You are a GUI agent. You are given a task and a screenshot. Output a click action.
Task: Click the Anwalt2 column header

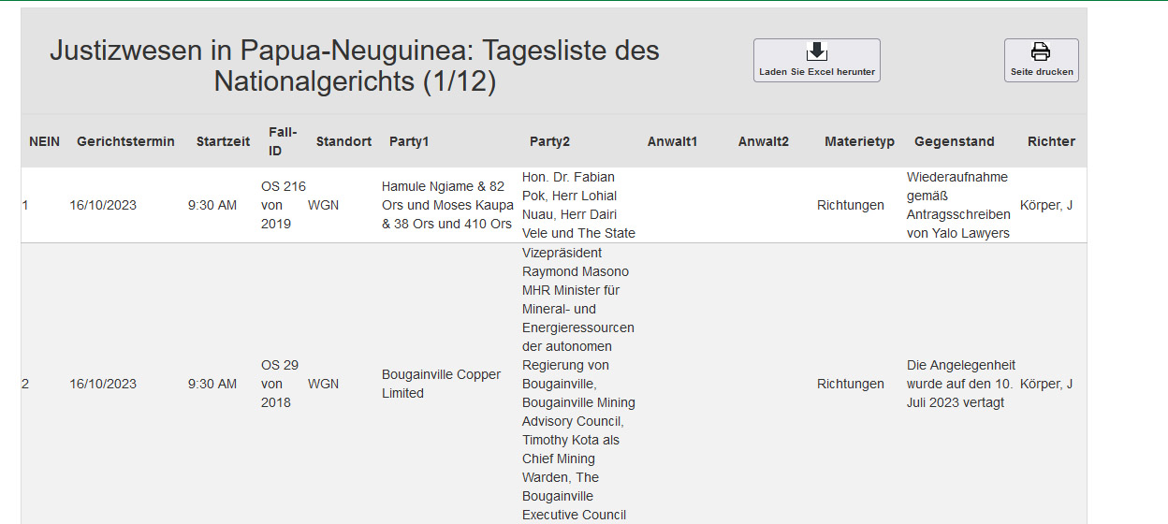point(763,141)
